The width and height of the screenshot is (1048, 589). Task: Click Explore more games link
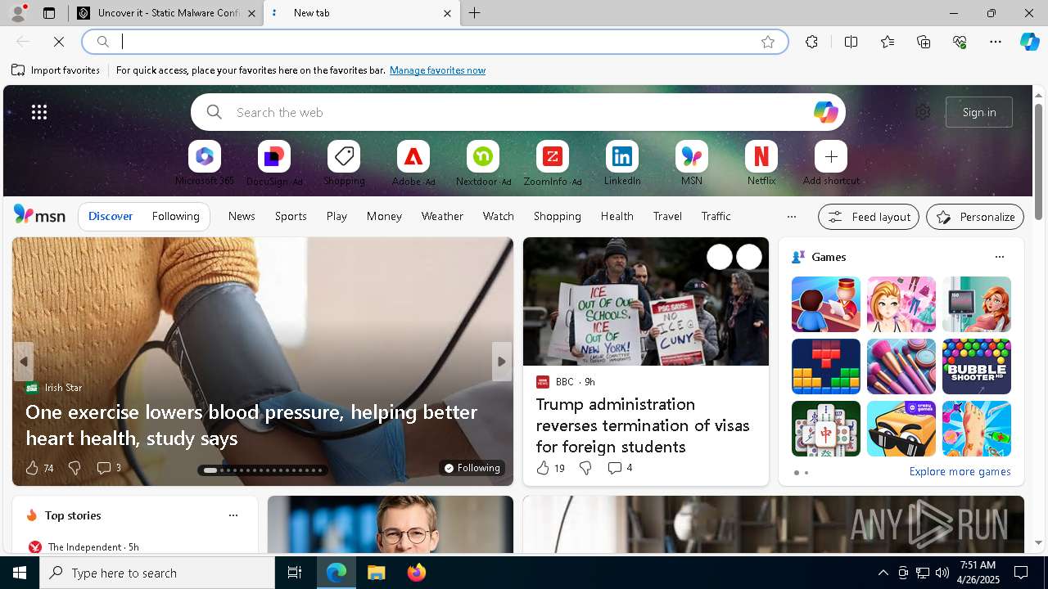point(960,471)
